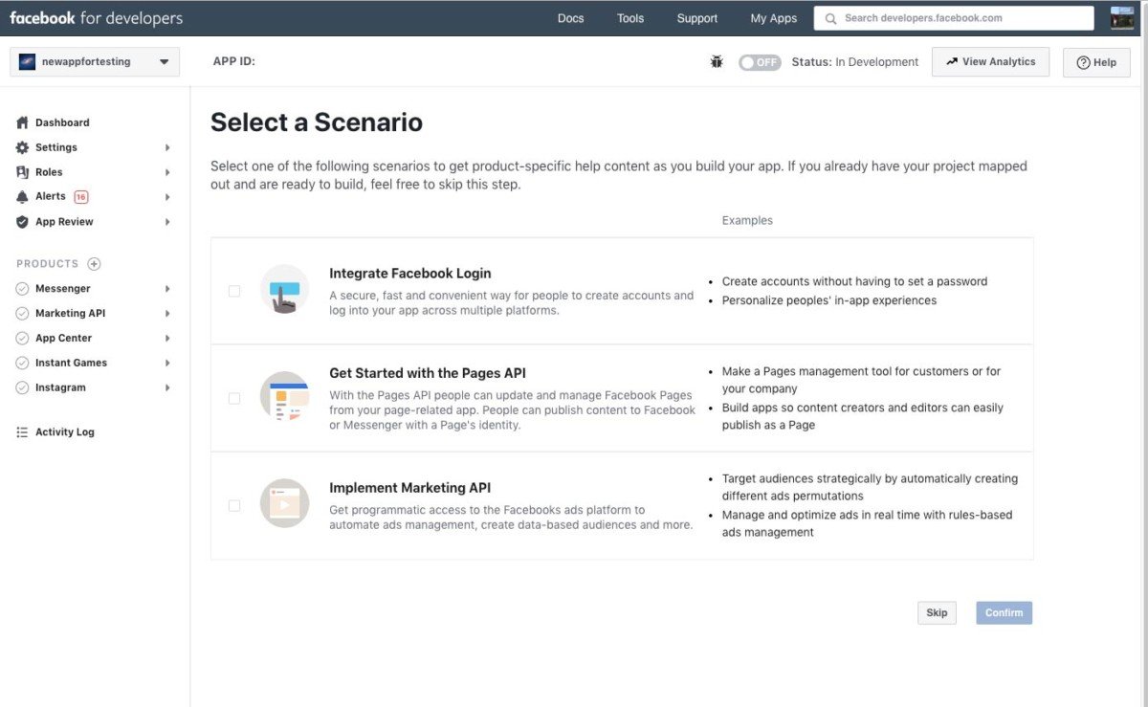The height and width of the screenshot is (707, 1148).
Task: Expand the Settings submenu arrow
Action: coord(167,147)
